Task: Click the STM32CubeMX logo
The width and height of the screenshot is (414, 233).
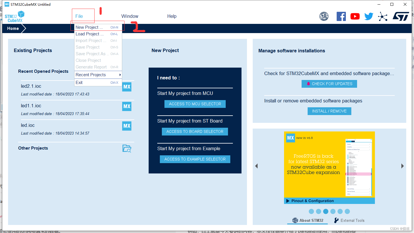Action: [x=15, y=17]
